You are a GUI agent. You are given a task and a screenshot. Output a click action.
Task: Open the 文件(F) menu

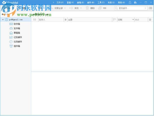[60, 3]
